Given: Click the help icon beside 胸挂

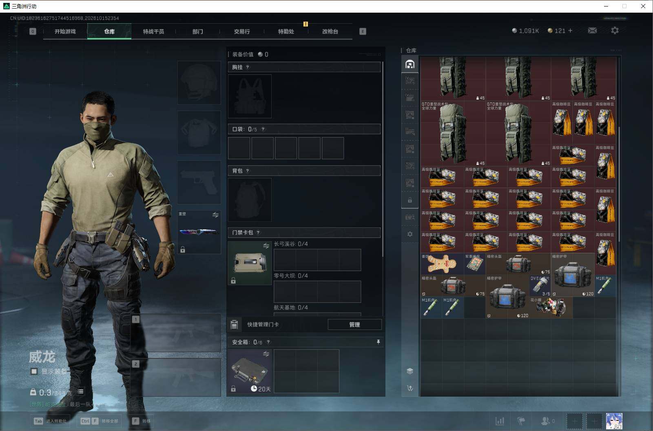Looking at the screenshot, I should click(247, 67).
